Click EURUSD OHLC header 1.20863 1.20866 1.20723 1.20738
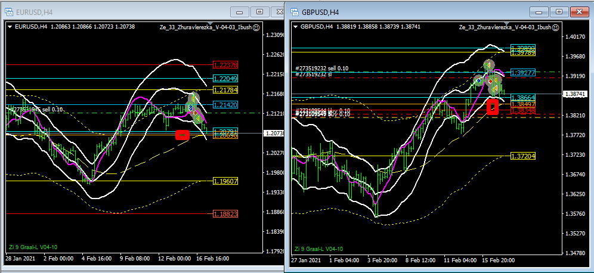The image size is (594, 273). [92, 27]
